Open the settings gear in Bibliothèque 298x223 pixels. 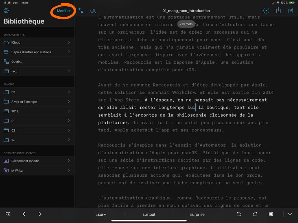tap(6, 11)
